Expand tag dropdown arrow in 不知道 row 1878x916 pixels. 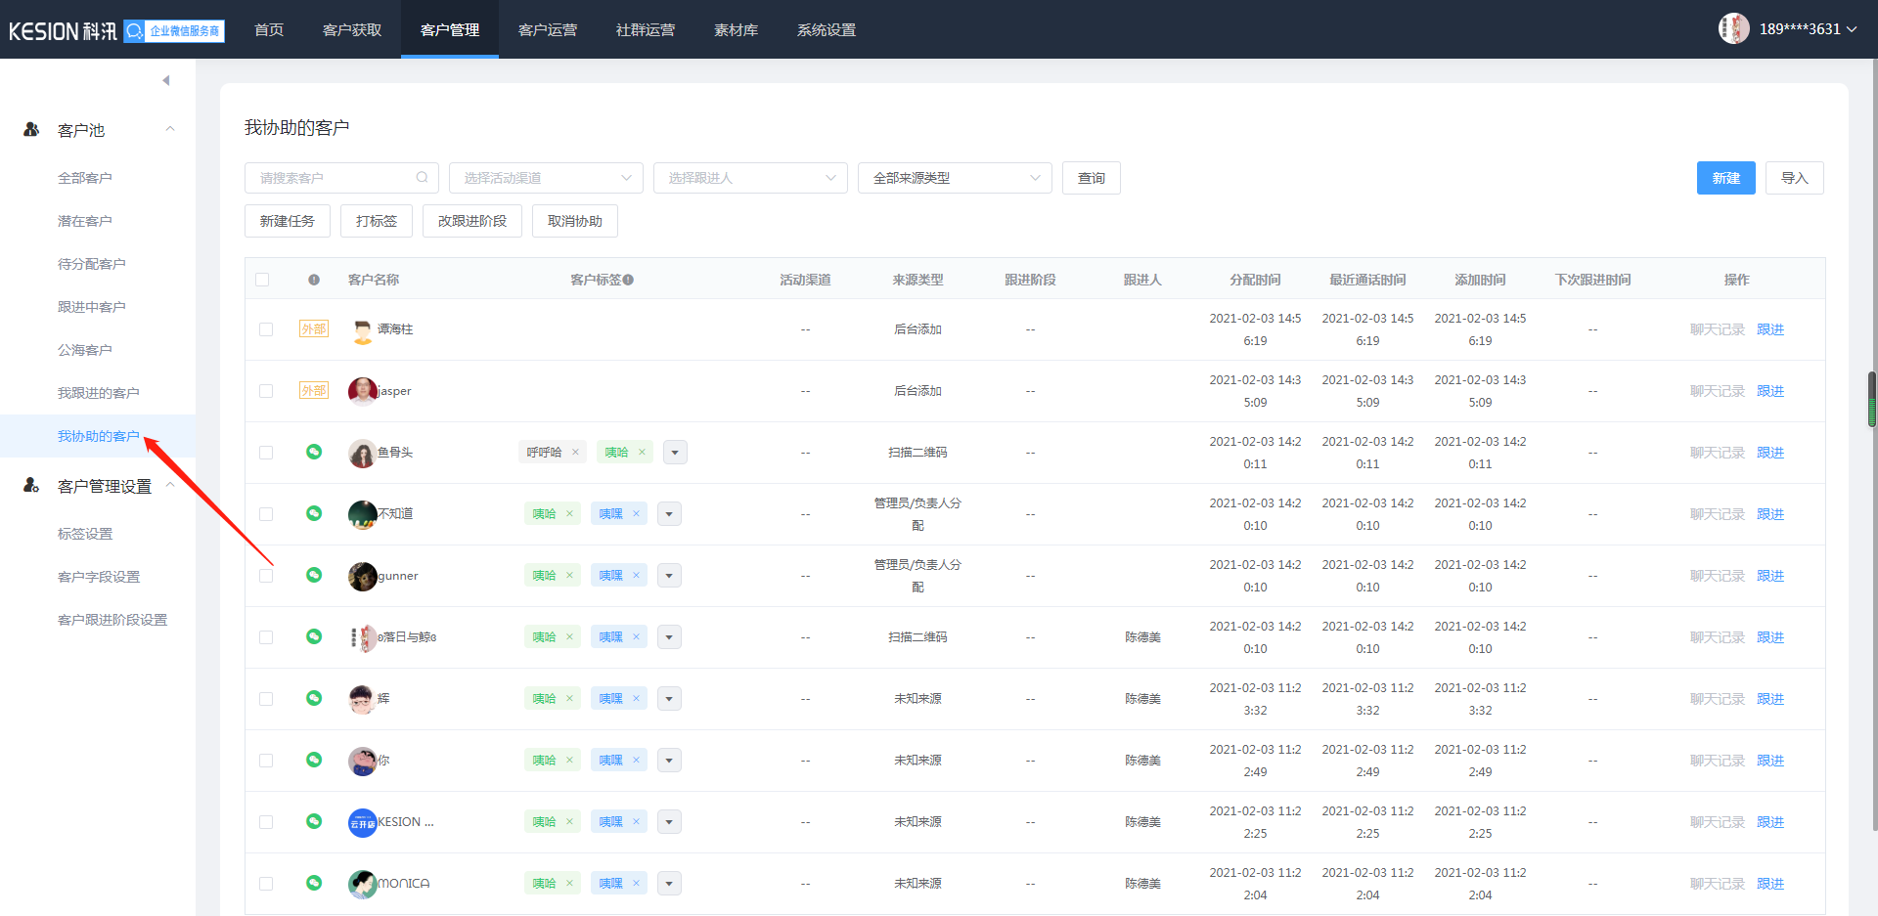[669, 514]
